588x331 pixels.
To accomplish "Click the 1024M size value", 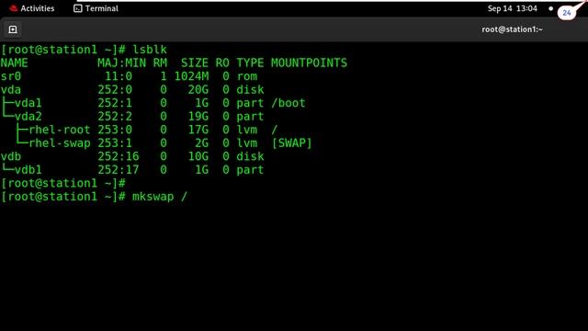I will (x=191, y=76).
